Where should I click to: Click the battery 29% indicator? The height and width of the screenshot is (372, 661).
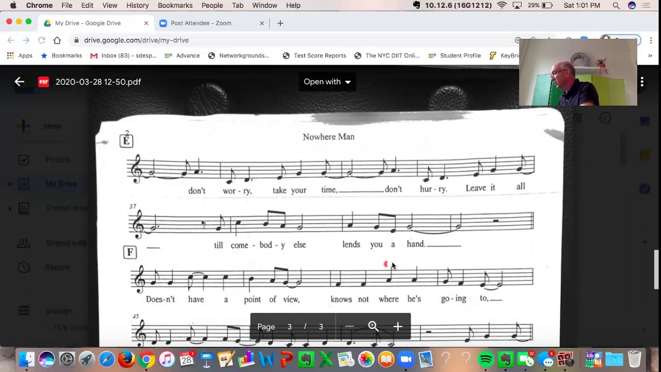(541, 5)
